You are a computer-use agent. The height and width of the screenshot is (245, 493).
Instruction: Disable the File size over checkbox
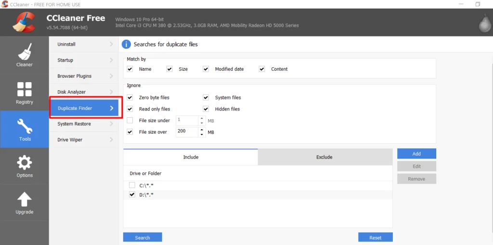pos(130,132)
